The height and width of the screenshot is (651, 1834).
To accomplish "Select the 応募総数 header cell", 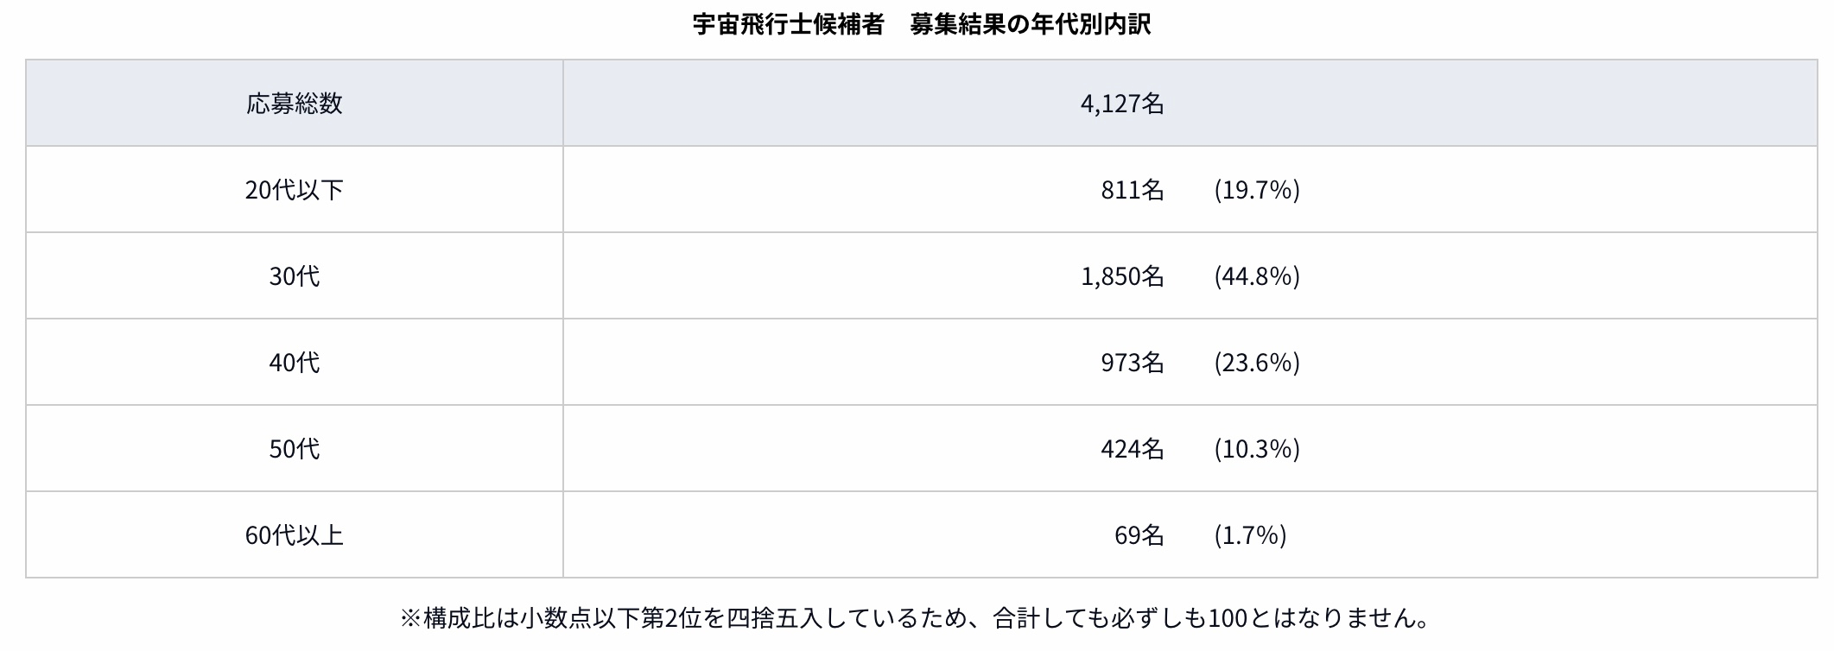I will click(x=295, y=104).
